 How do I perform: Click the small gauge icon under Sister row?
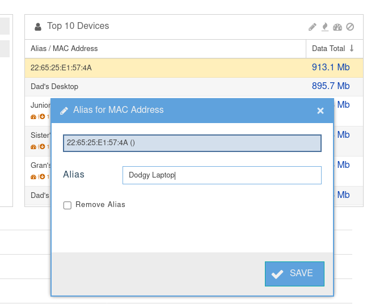pyautogui.click(x=33, y=146)
